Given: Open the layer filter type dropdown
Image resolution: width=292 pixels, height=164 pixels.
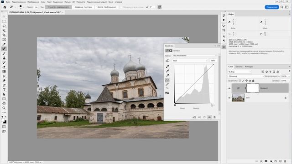Looking at the screenshot, I should click(240, 72).
